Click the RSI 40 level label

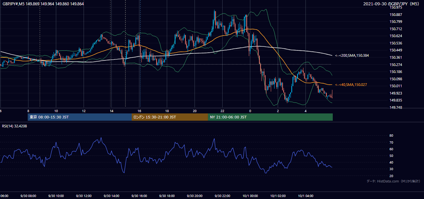tap(391, 163)
